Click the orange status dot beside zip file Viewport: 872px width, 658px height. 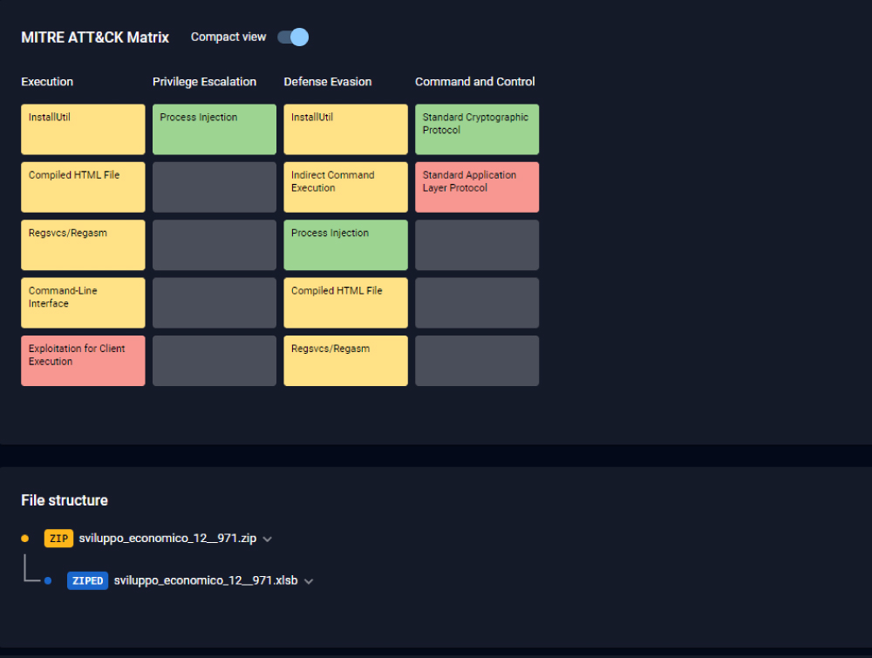(x=24, y=538)
